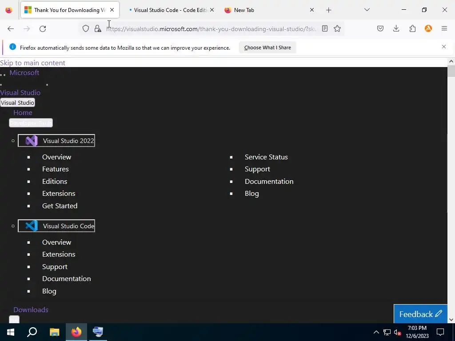Dismiss the Firefox data notification bar

click(x=444, y=47)
